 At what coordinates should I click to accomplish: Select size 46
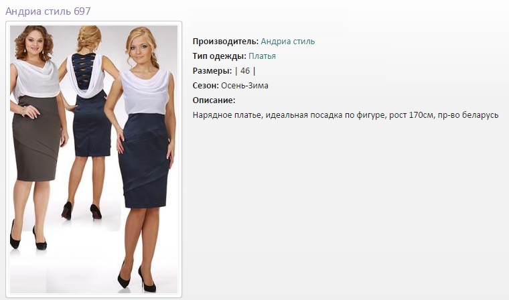[245, 71]
